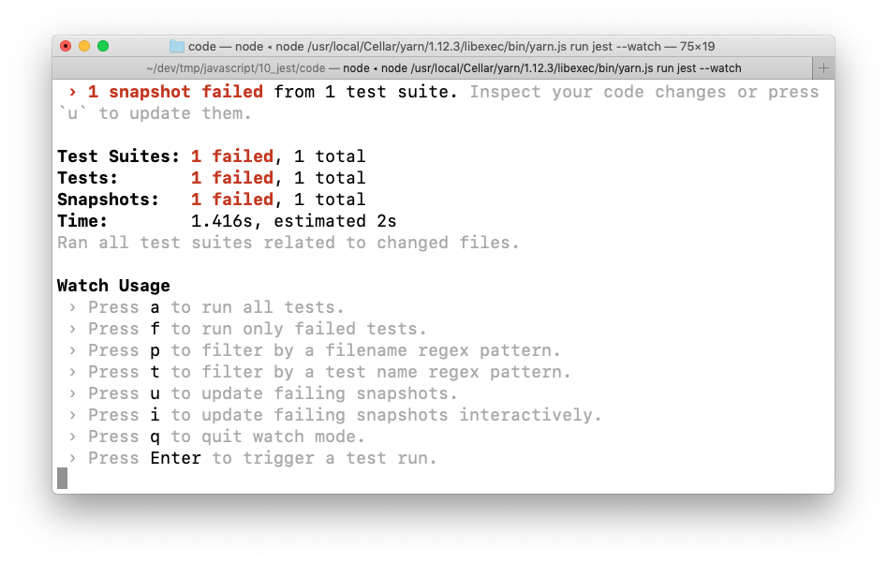Click the window title text in title bar
Screen dimensions: 887x563
click(451, 46)
